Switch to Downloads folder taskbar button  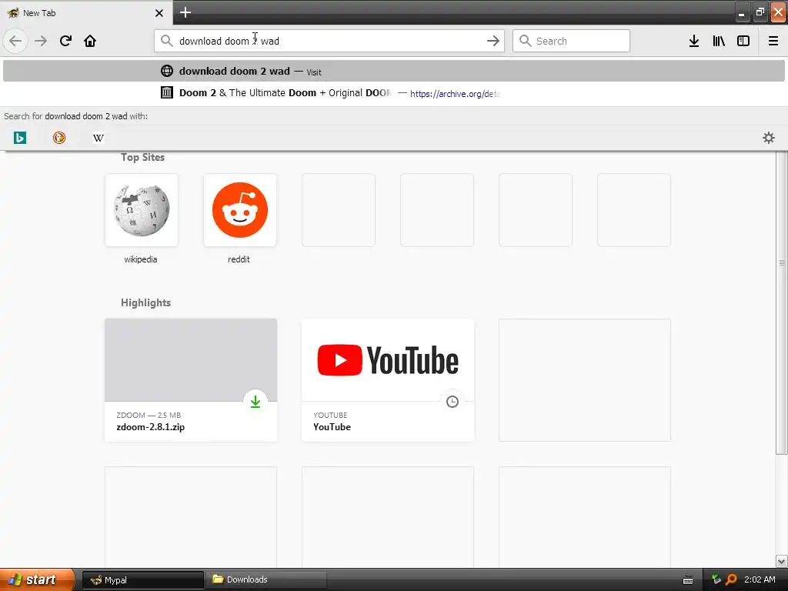pyautogui.click(x=266, y=580)
